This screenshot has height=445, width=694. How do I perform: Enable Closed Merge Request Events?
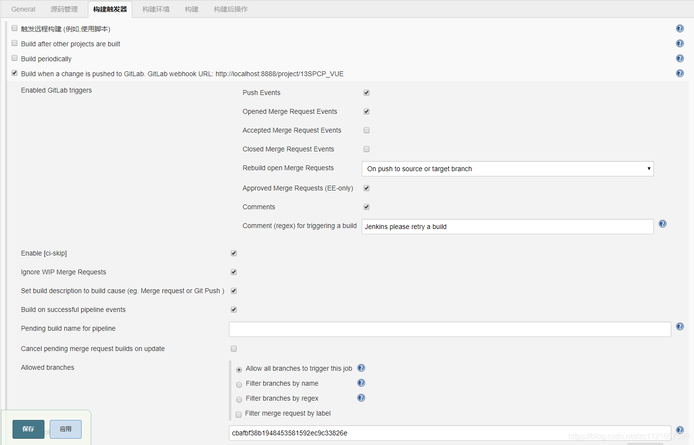pyautogui.click(x=367, y=149)
